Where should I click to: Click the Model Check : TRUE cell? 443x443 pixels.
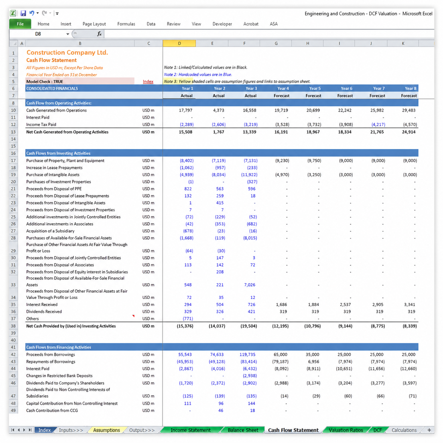pyautogui.click(x=80, y=82)
